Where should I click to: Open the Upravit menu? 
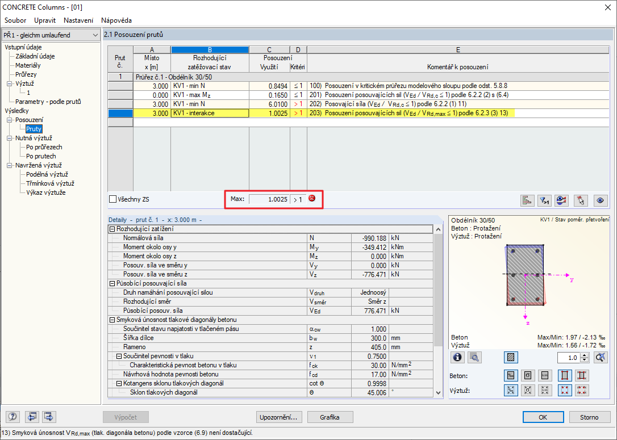click(45, 20)
